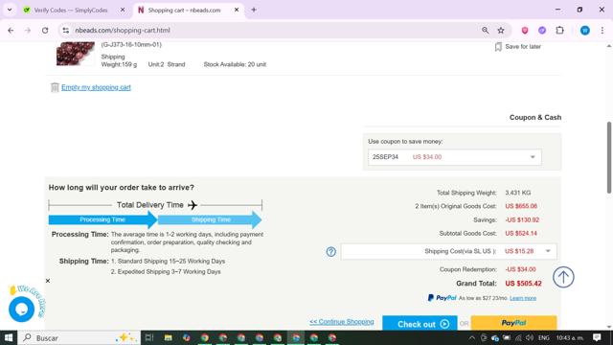Select the Shopping cart nbeads.com tab
The image size is (613, 345).
[184, 11]
